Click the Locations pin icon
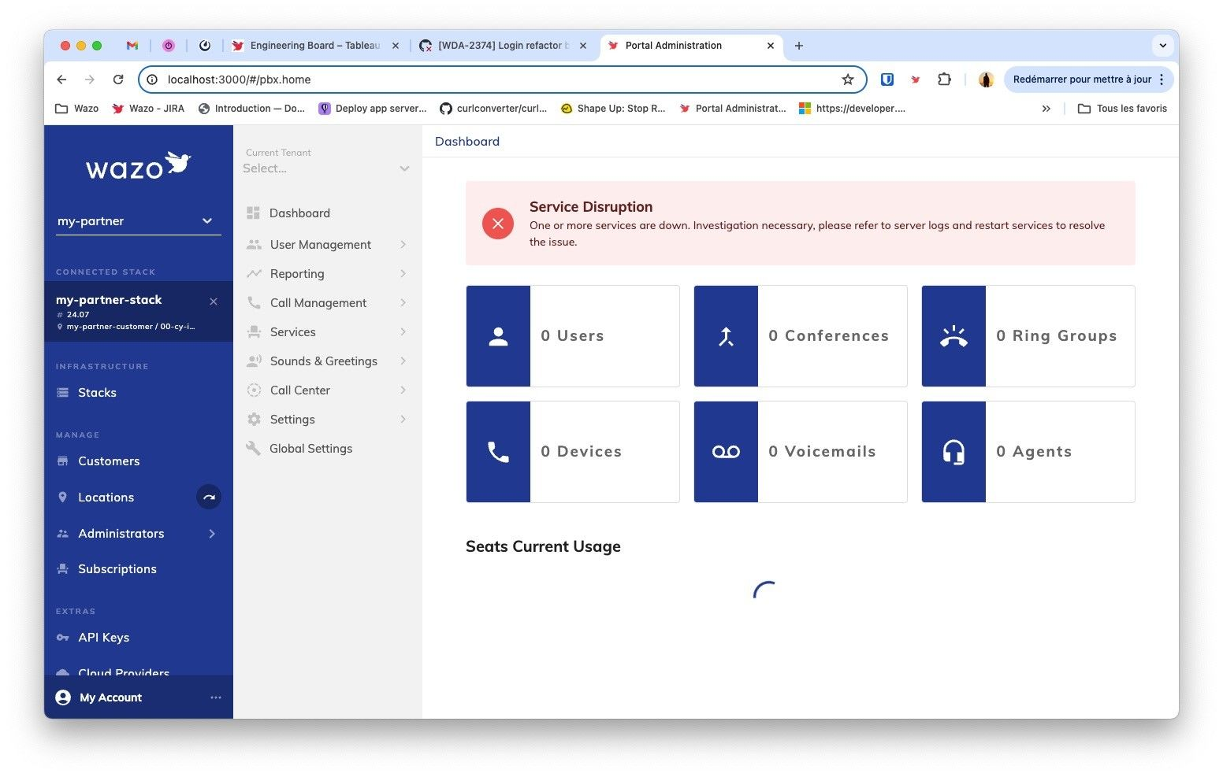 click(x=63, y=498)
